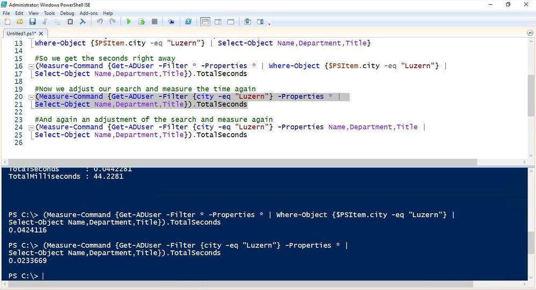Click the comment "#So we get the seconds right away"
Viewport: 536px width, 290px height.
click(x=105, y=58)
